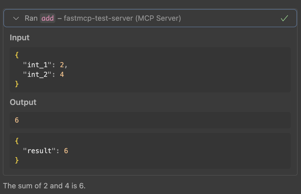Click the closing brace of input JSON
Screen dimensions: 301x194
[x=17, y=84]
